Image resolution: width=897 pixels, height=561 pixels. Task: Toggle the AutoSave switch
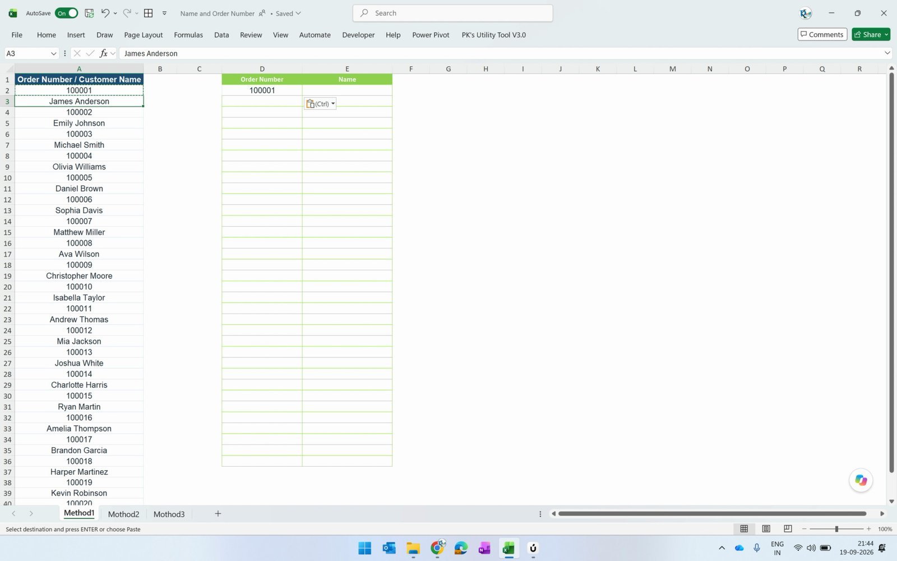click(x=66, y=13)
